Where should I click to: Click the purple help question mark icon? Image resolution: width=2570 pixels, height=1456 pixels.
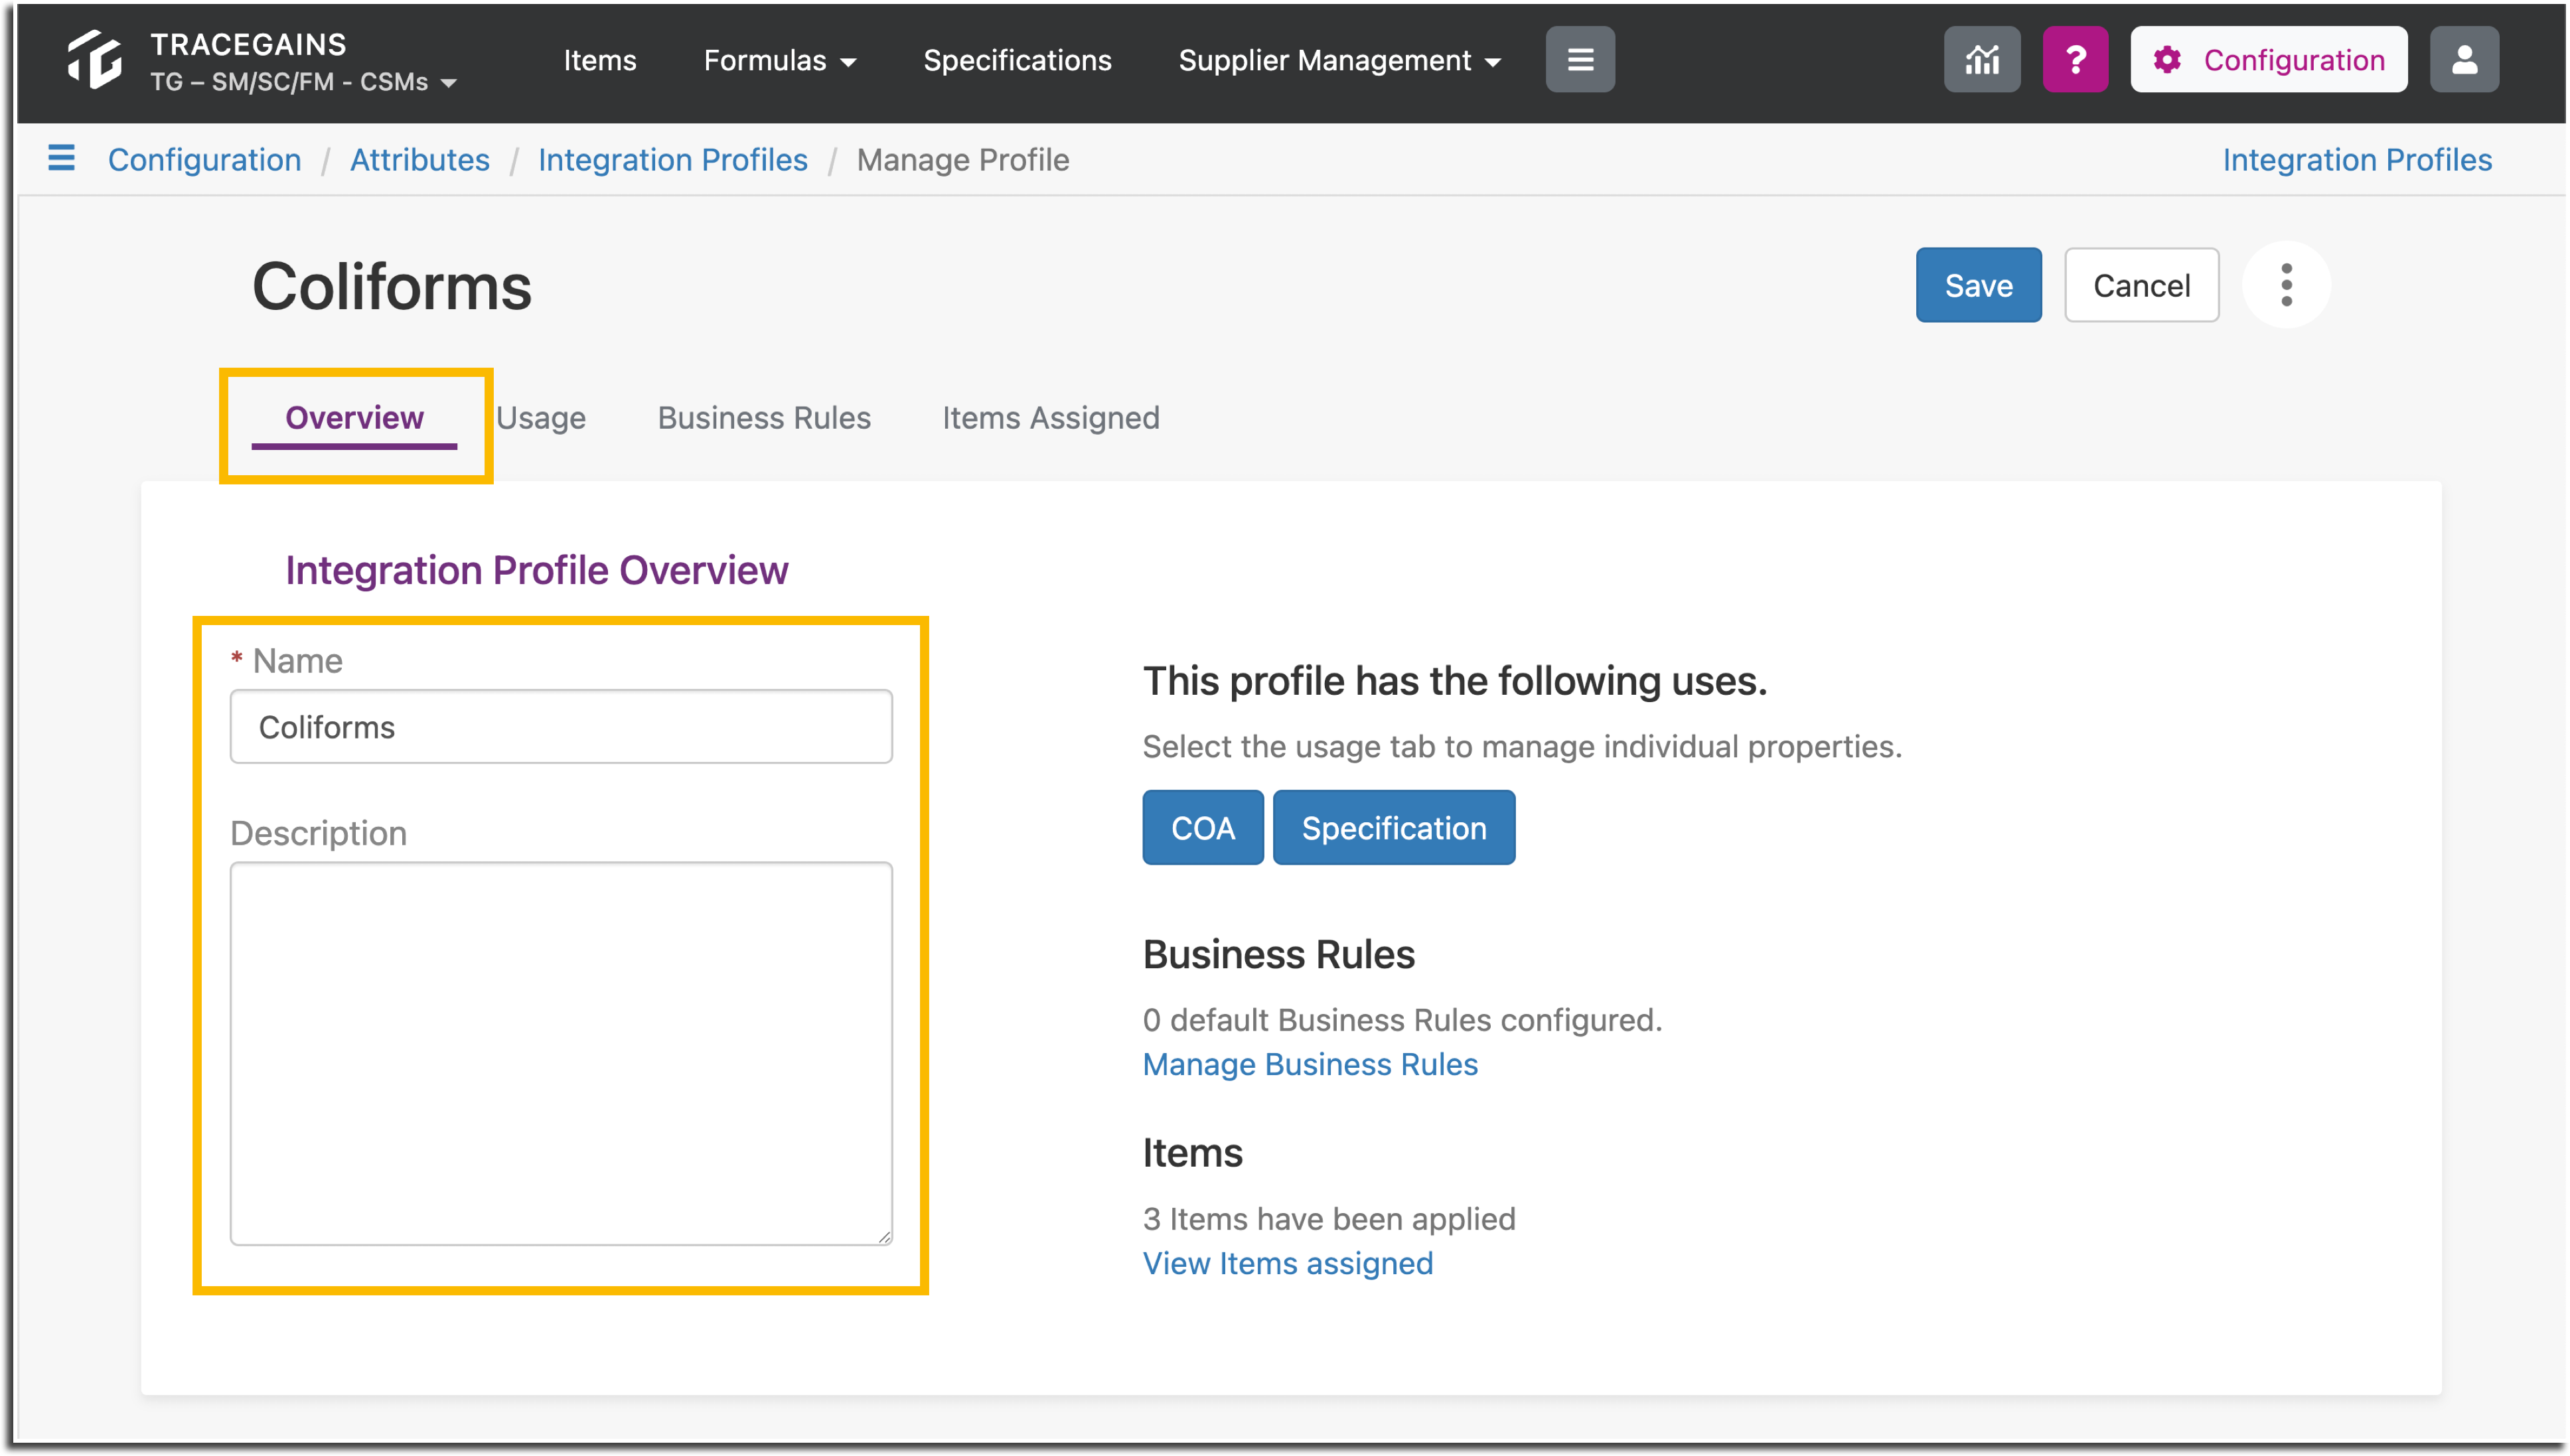click(2076, 60)
